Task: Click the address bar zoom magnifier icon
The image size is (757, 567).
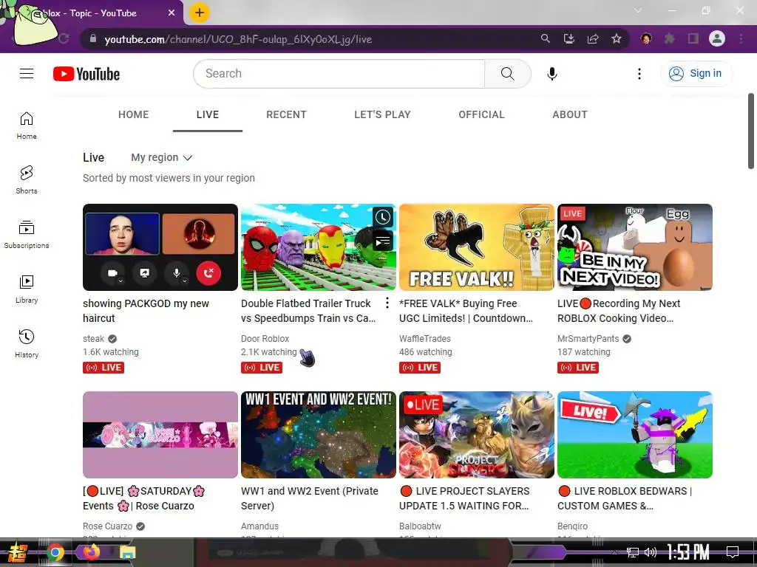Action: 545,38
